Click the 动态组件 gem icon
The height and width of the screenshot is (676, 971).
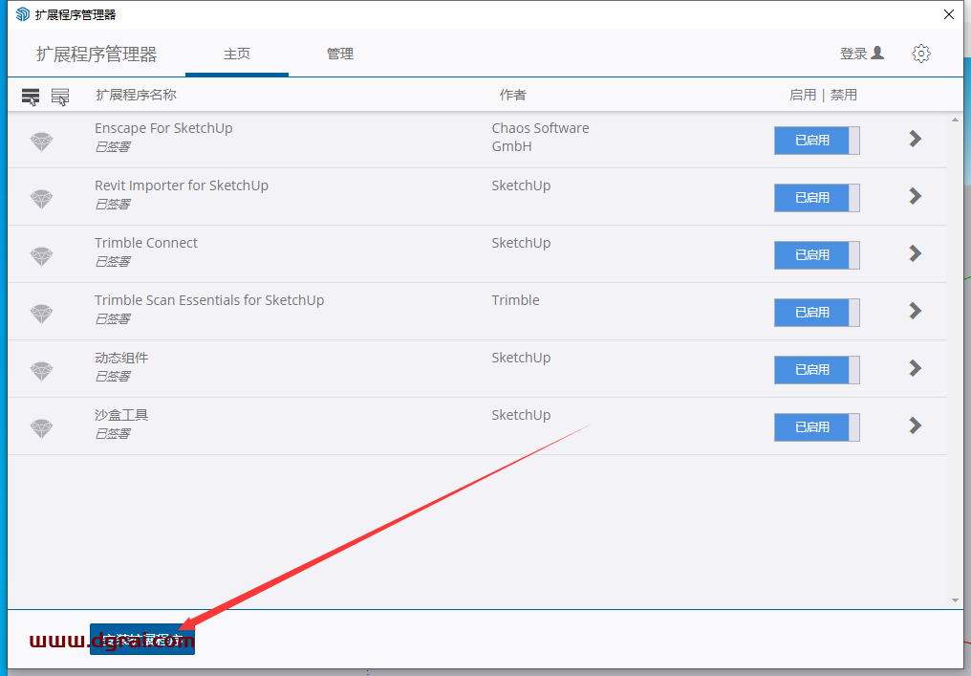pos(41,371)
